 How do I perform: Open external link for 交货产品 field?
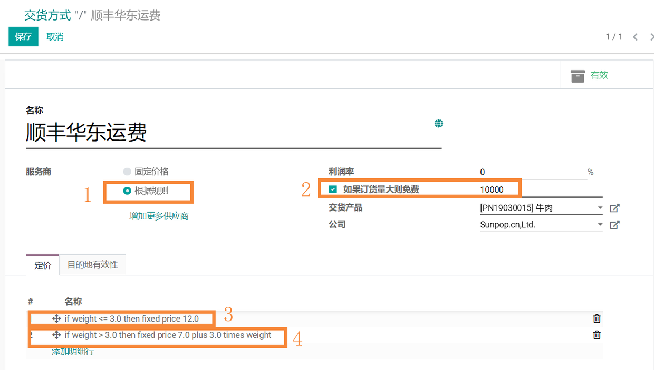614,208
